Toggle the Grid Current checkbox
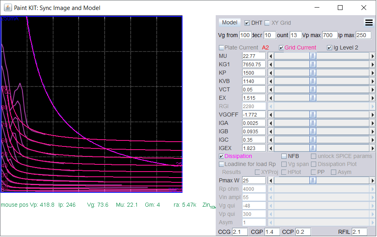Viewport: 377px width, 237px height. 281,48
